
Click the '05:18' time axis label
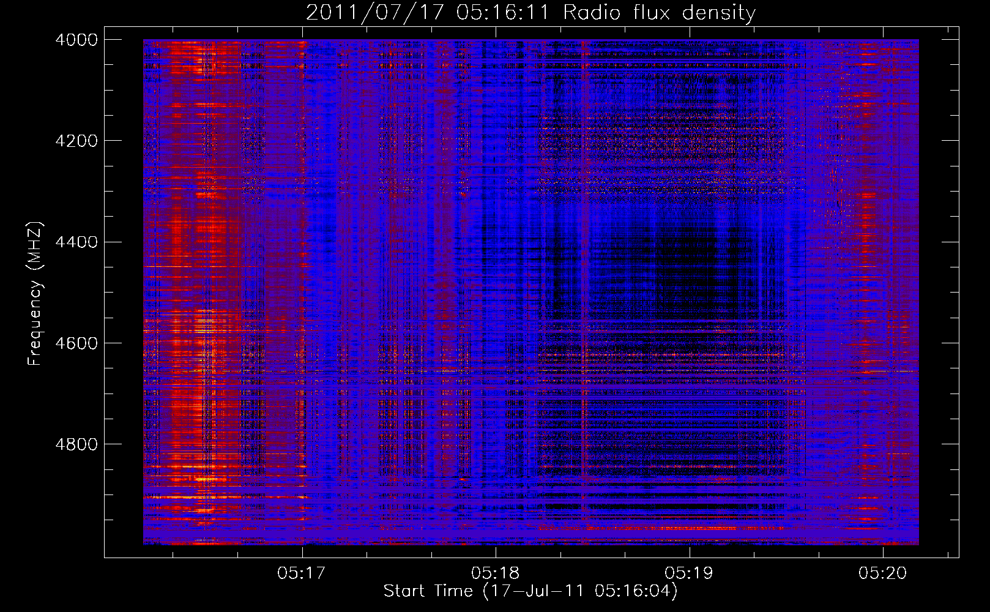(496, 573)
